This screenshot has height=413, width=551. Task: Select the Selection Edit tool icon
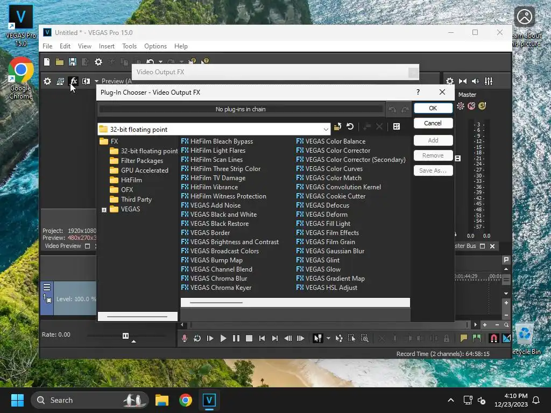(351, 338)
